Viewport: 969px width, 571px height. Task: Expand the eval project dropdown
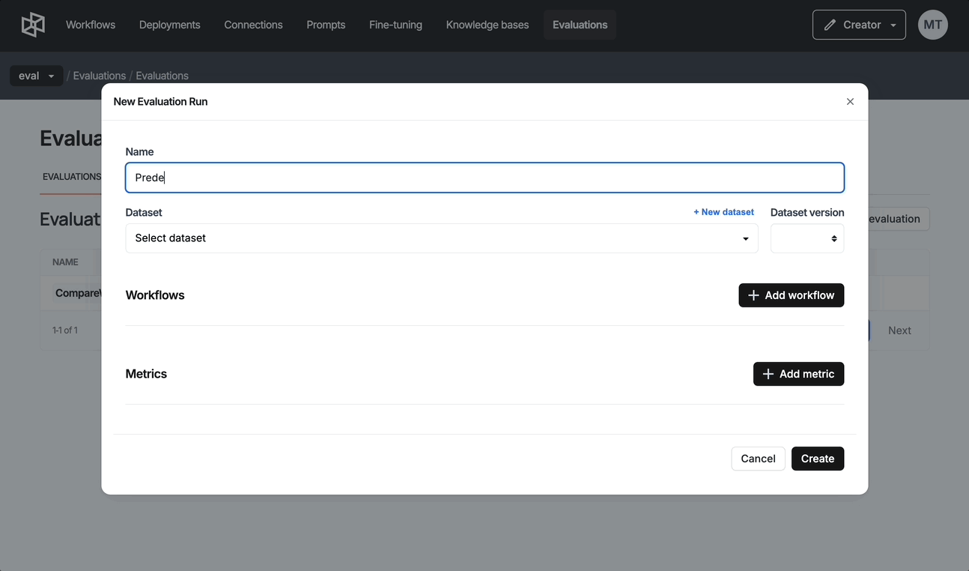36,76
